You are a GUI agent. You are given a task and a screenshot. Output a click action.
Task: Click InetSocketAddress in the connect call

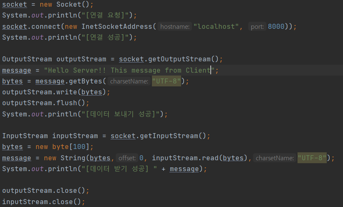click(117, 26)
